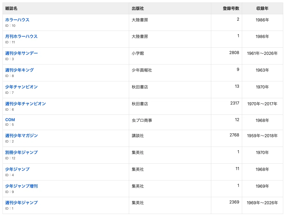Image resolution: width=286 pixels, height=217 pixels.
Task: Select the text ID：11
Action: pyautogui.click(x=10, y=42)
